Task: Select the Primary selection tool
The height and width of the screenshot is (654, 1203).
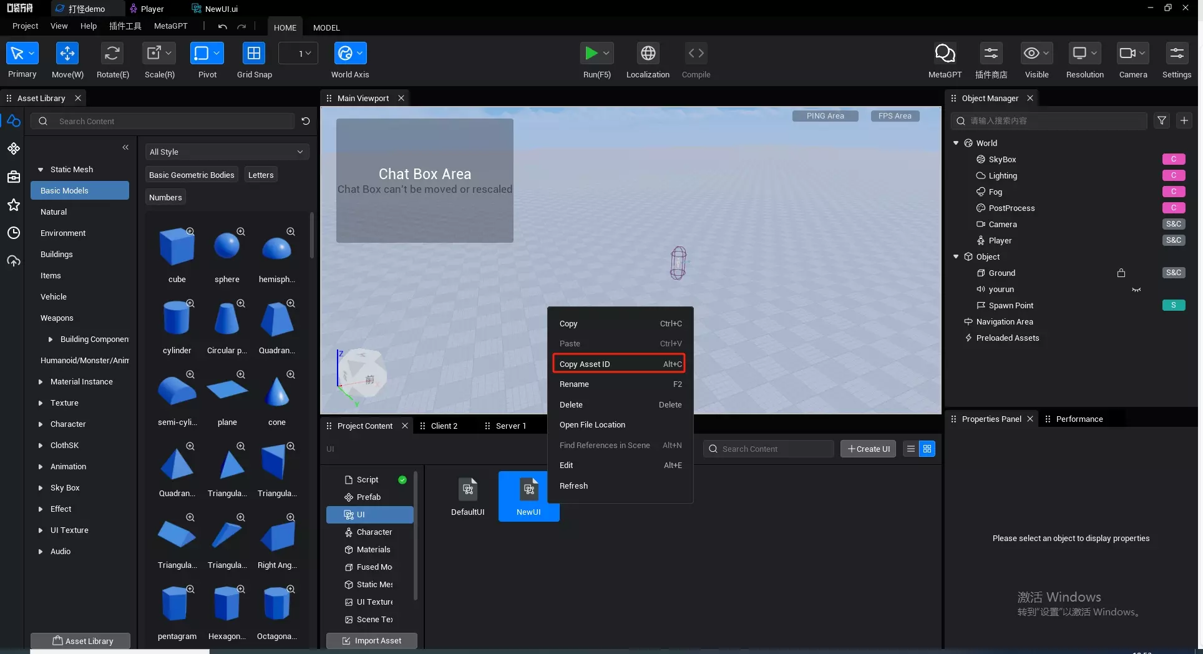Action: pos(17,53)
